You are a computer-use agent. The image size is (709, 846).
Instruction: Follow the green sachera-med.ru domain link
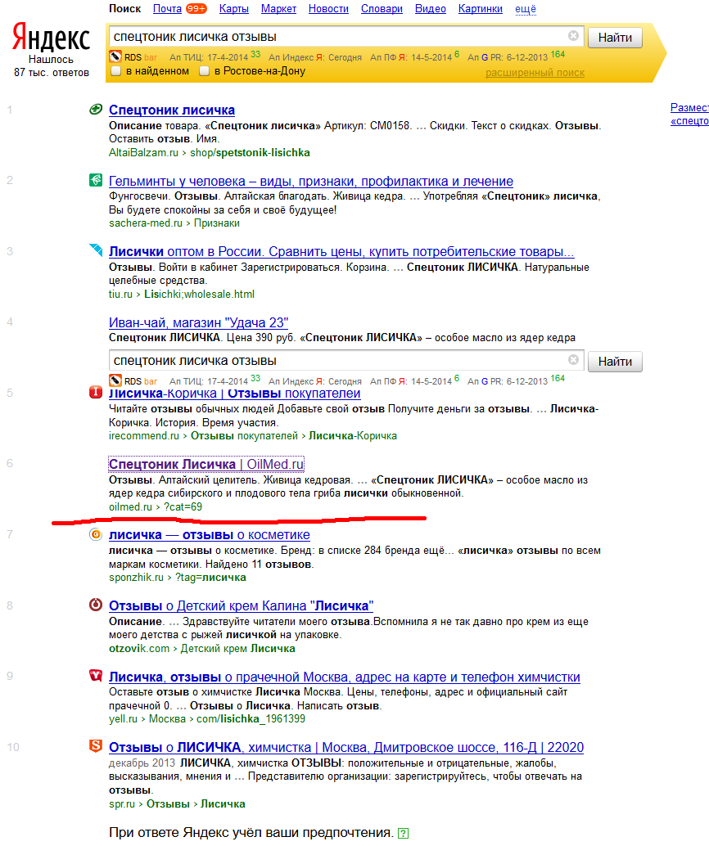[146, 223]
